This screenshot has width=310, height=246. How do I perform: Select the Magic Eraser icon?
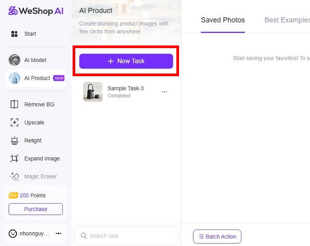point(14,176)
